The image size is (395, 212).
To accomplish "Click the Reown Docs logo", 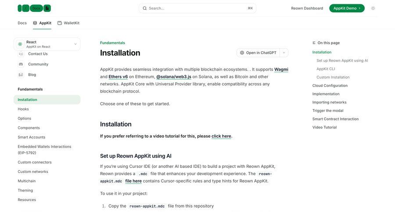I will pyautogui.click(x=34, y=8).
